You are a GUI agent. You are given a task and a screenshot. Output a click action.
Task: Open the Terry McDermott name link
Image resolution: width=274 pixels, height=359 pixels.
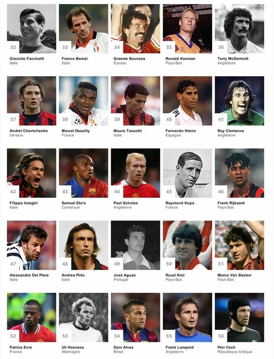tap(233, 58)
